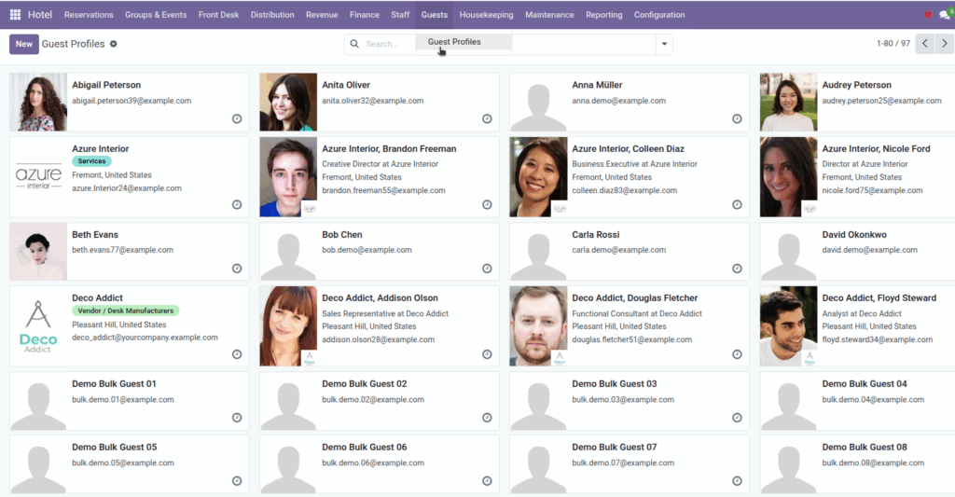Open activity clock on Abigail Peterson card
This screenshot has height=497, width=955.
coord(237,118)
